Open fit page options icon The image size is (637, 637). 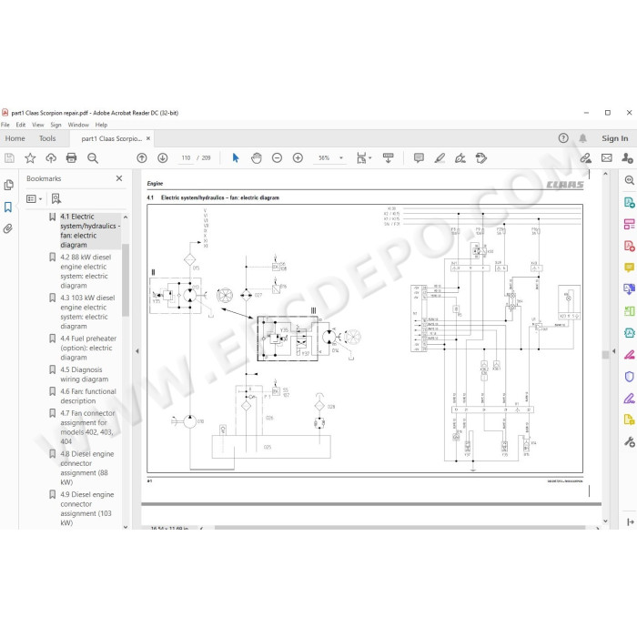(x=363, y=158)
